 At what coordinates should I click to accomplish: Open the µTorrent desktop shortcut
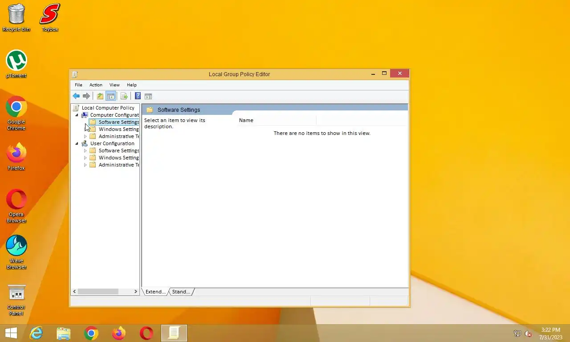[16, 64]
